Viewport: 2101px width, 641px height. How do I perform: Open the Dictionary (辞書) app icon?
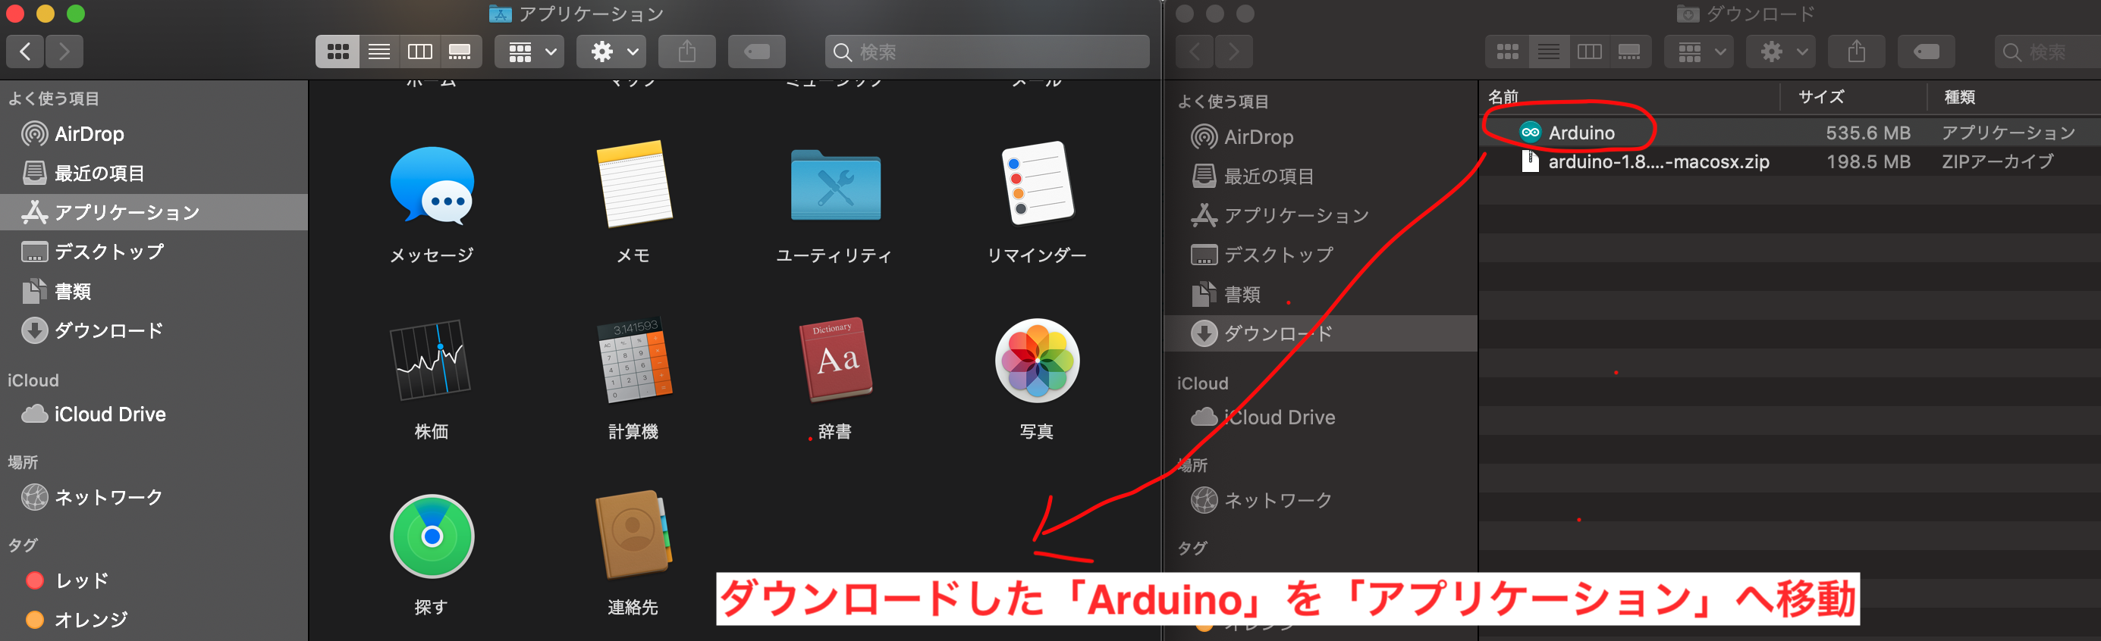click(835, 360)
